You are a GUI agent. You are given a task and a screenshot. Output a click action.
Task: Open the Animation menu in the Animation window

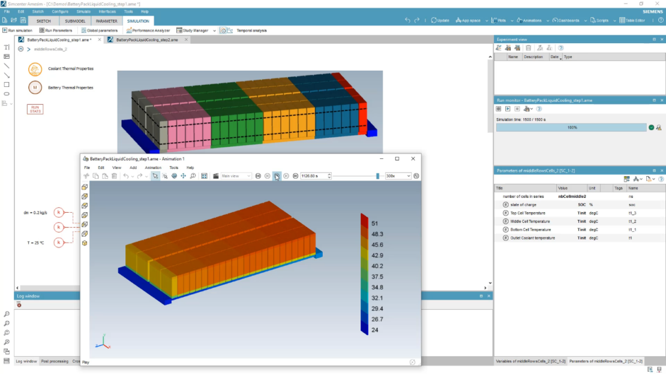click(153, 167)
